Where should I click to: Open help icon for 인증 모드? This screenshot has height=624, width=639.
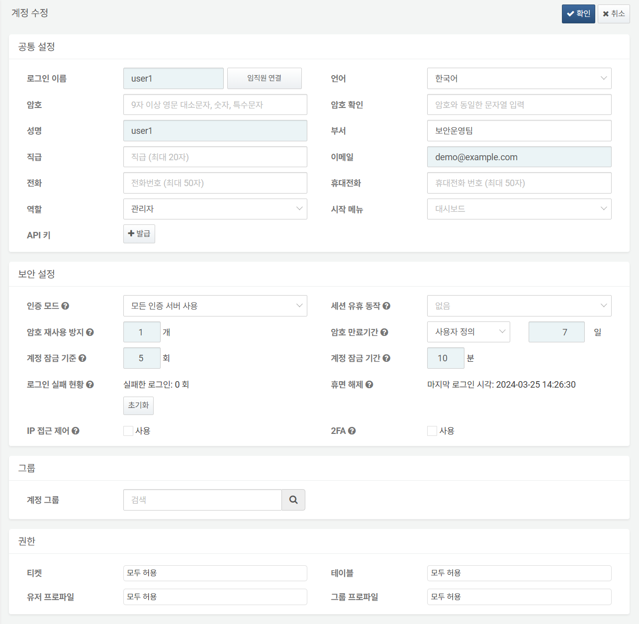[x=65, y=306]
